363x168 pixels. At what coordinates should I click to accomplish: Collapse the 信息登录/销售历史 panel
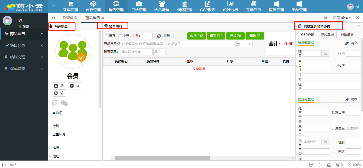point(359,26)
